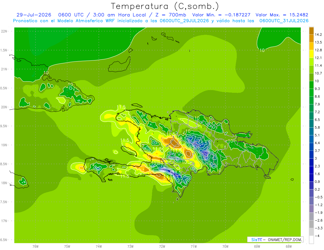324x250 pixels.
Task: Click the '18N' latitude axis label
Action: point(4,183)
